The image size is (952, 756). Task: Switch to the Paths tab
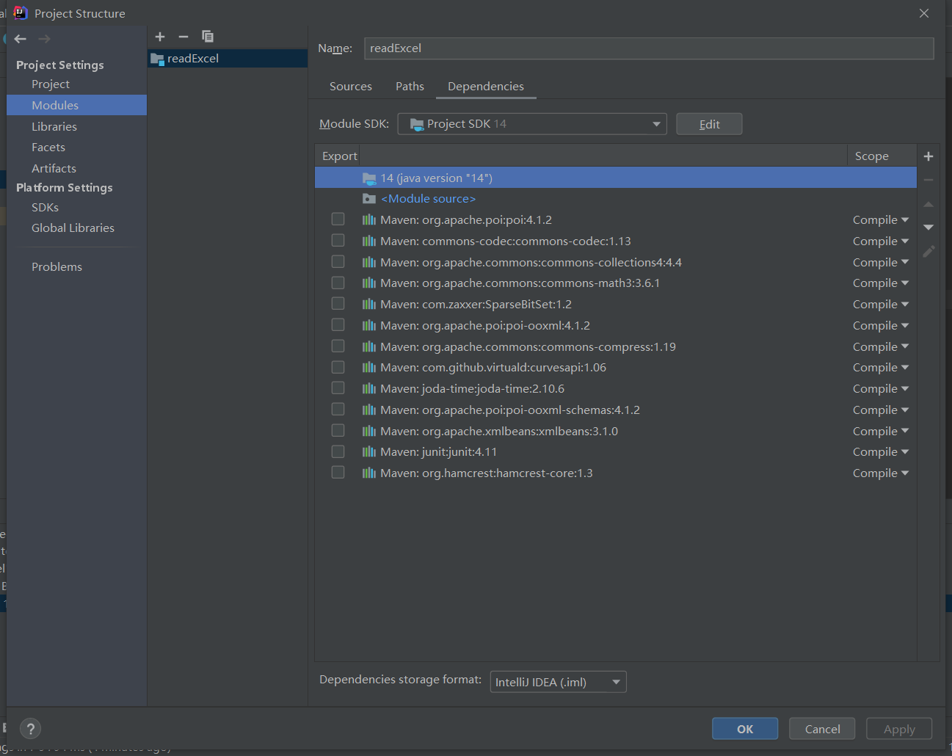tap(410, 86)
